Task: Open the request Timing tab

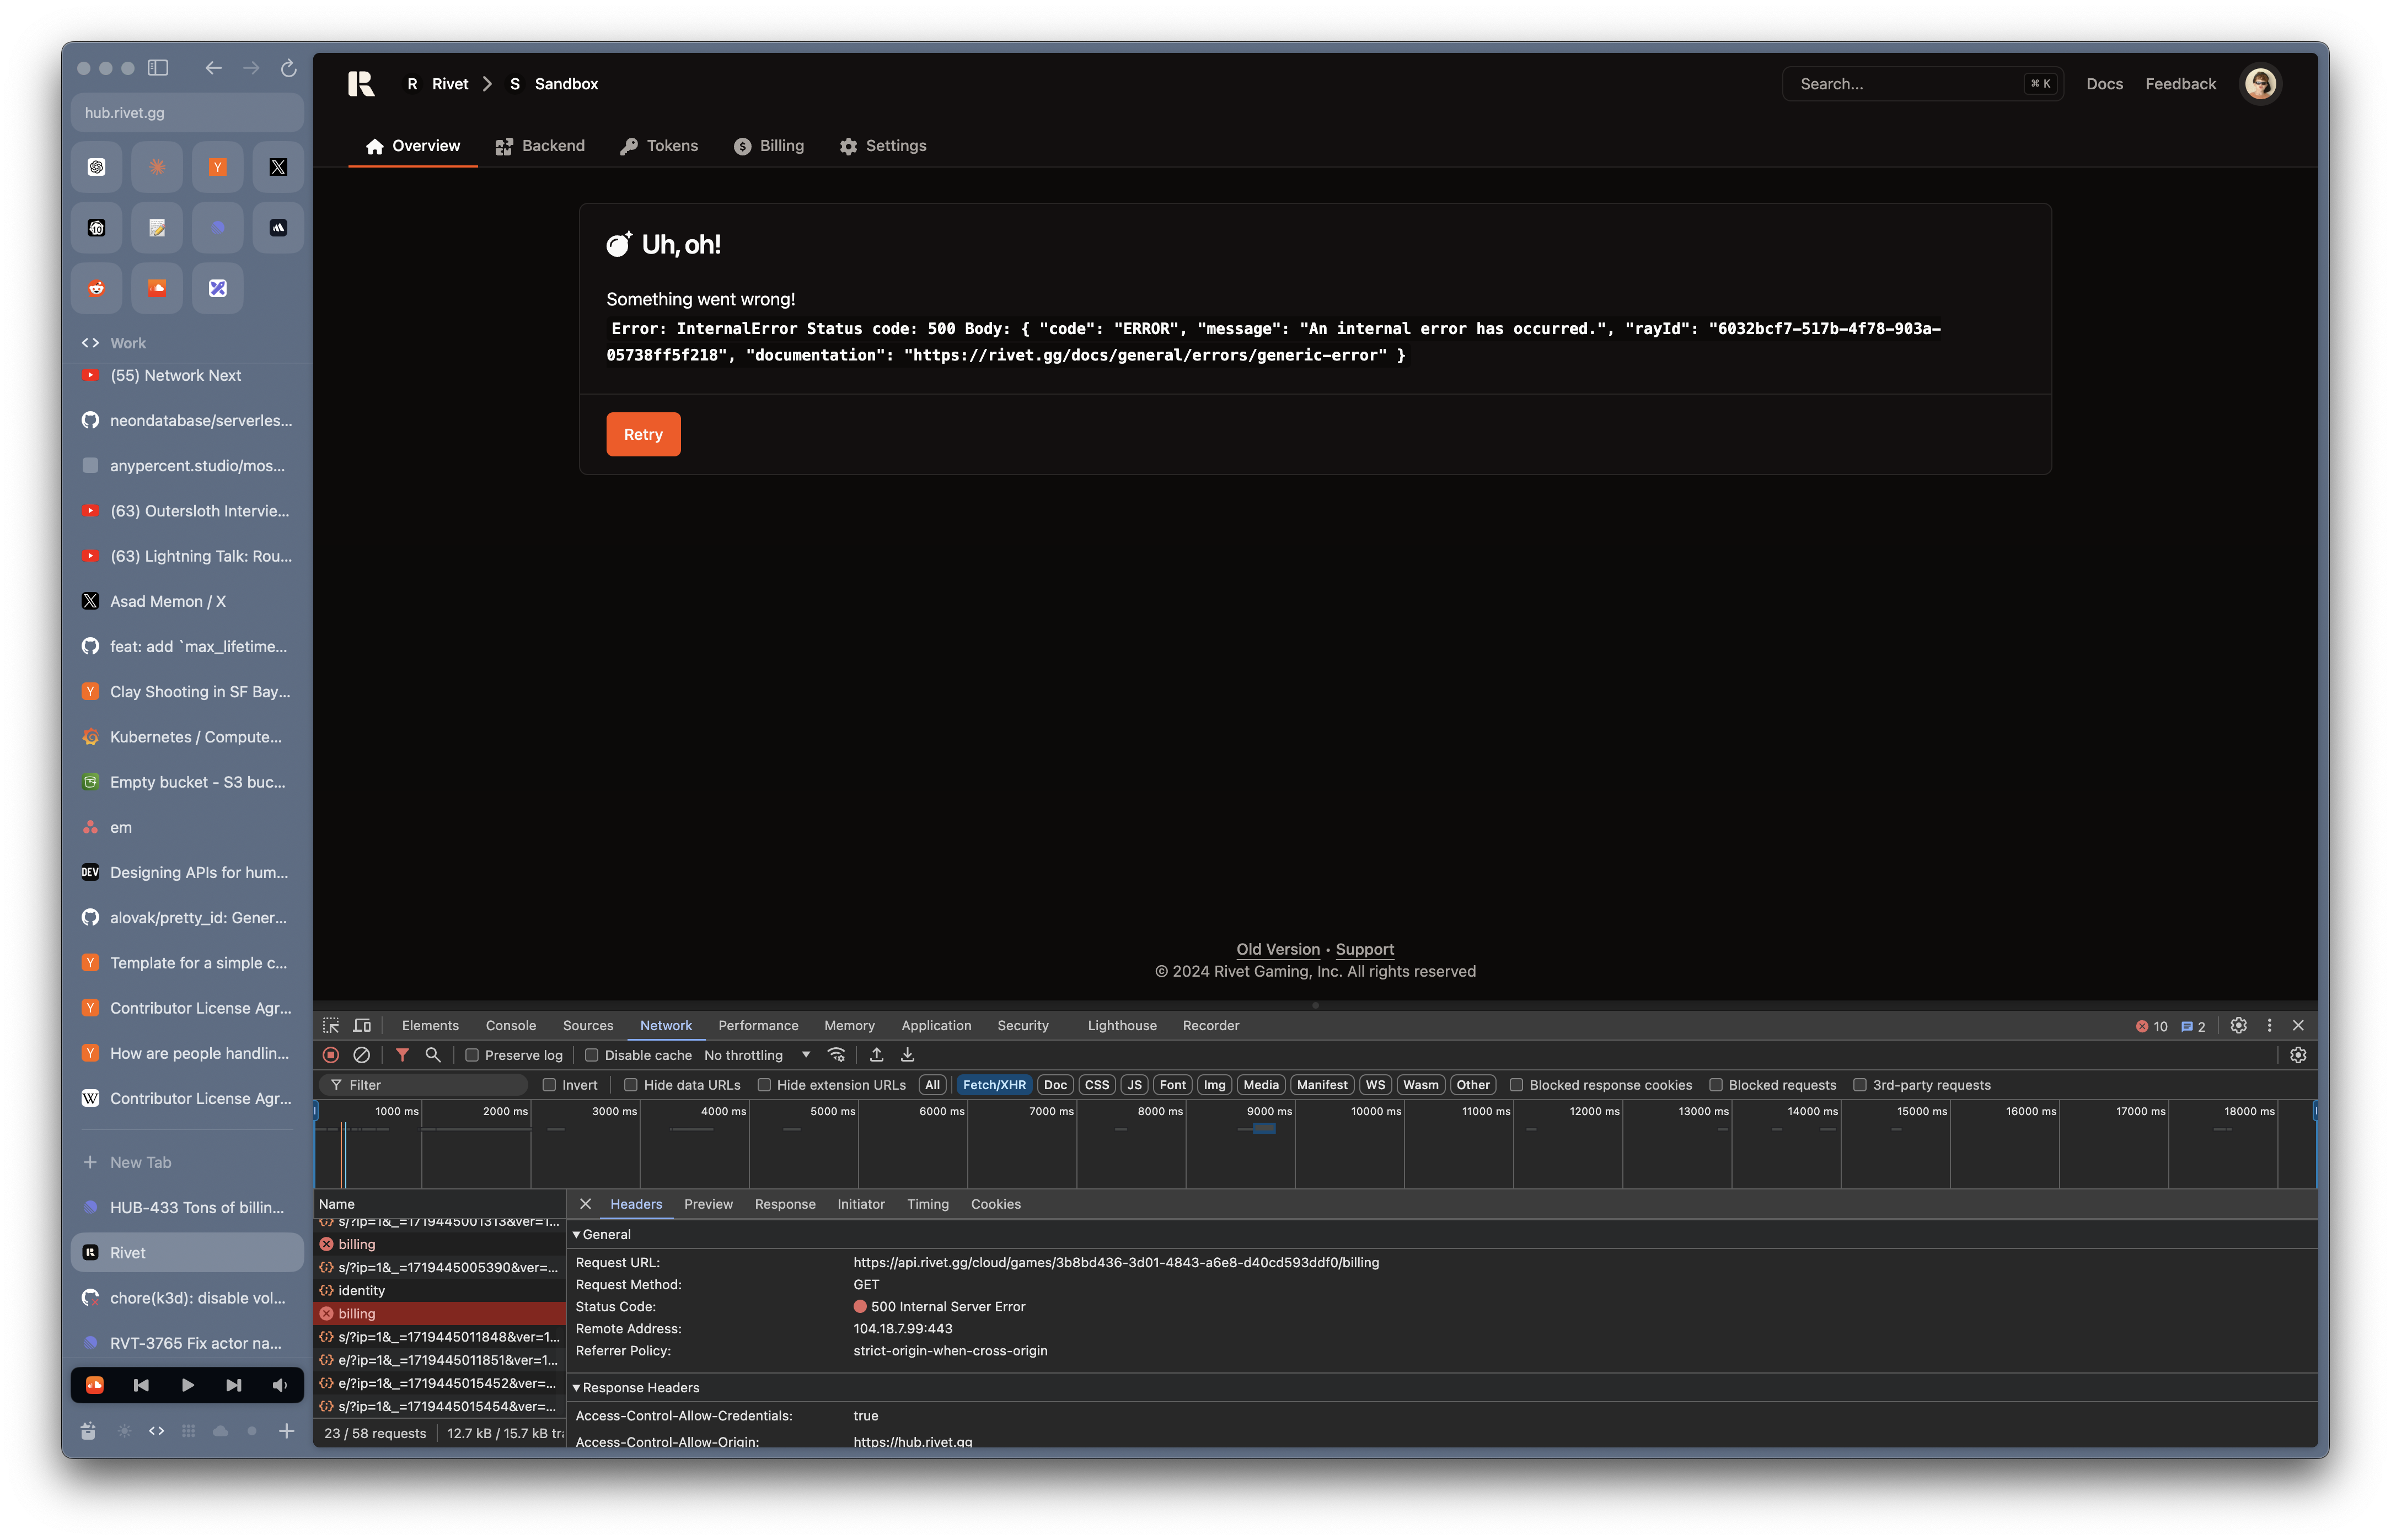Action: pos(929,1205)
